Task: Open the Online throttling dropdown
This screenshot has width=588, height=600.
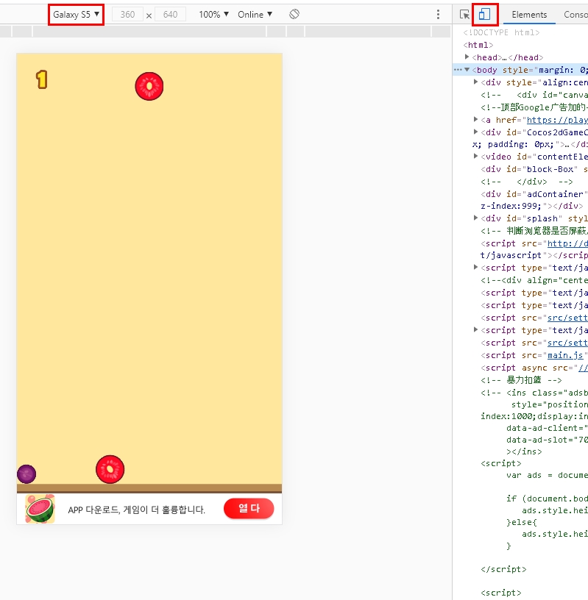Action: coord(255,15)
